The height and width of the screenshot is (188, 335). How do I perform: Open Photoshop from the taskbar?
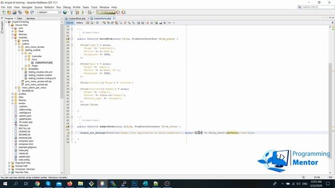click(x=135, y=183)
